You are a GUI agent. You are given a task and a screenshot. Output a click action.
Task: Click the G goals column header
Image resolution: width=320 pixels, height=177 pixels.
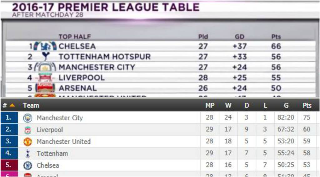click(x=286, y=105)
